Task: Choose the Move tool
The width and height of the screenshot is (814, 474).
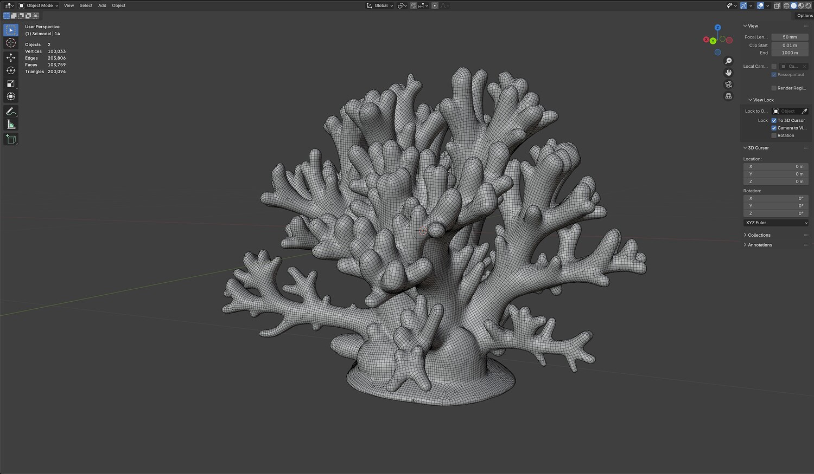Action: [11, 57]
